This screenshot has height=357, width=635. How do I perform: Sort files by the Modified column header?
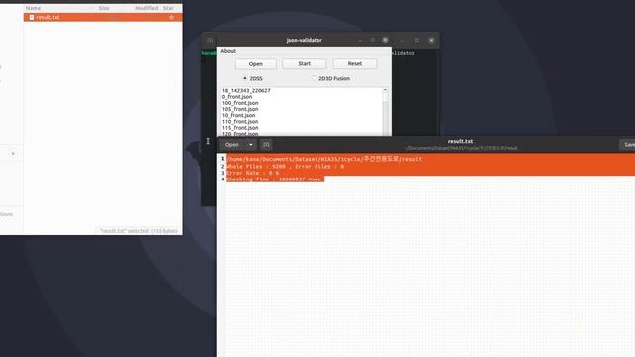point(146,8)
